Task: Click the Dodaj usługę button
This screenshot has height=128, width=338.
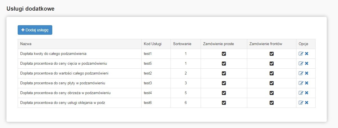Action: [35, 30]
